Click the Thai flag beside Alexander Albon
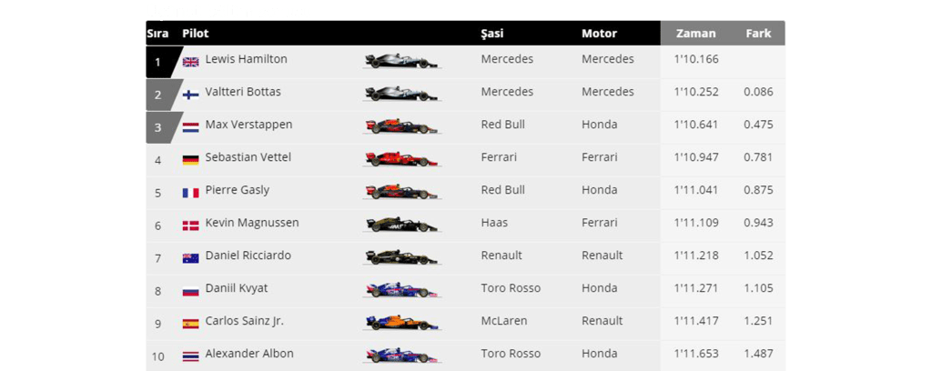This screenshot has width=931, height=371. point(190,356)
